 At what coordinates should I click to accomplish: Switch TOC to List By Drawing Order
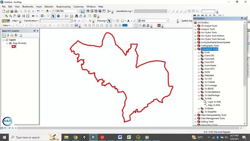tap(4, 36)
